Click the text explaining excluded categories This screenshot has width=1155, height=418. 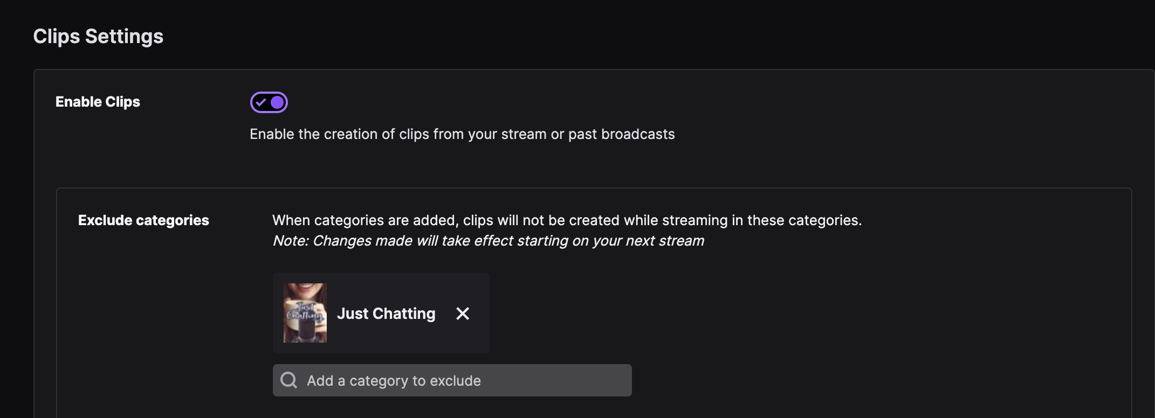567,220
